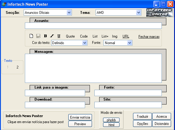Apply italic formatting with slanted I icon
175x130 pixels.
[52, 36]
